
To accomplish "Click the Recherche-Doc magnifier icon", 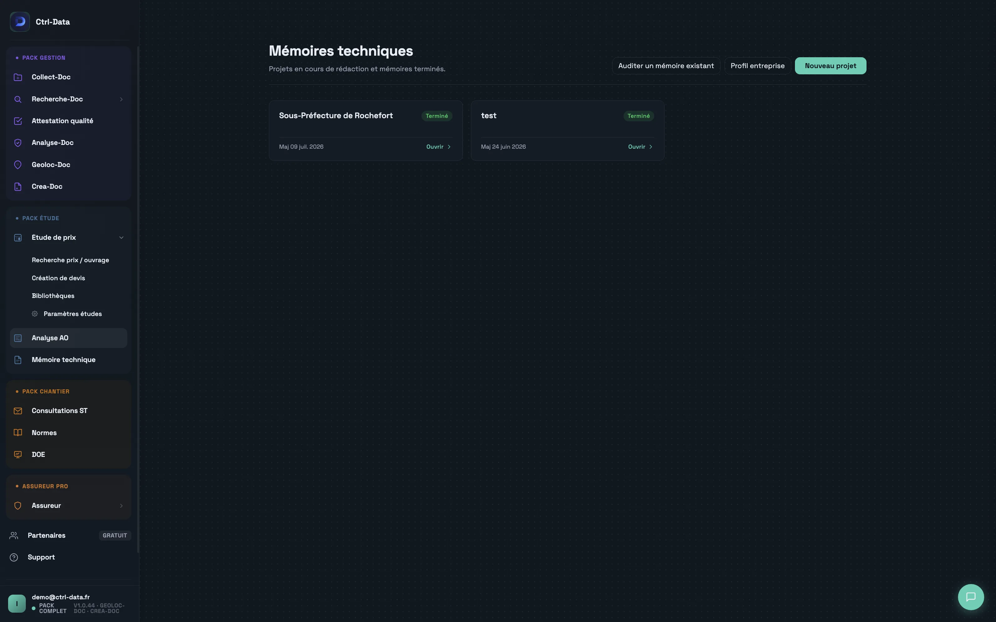I will click(x=18, y=99).
